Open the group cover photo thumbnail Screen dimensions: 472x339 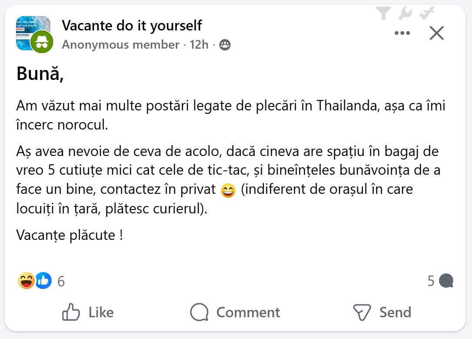click(x=30, y=30)
